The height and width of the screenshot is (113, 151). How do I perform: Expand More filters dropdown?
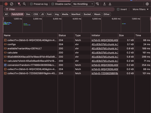click(x=140, y=9)
